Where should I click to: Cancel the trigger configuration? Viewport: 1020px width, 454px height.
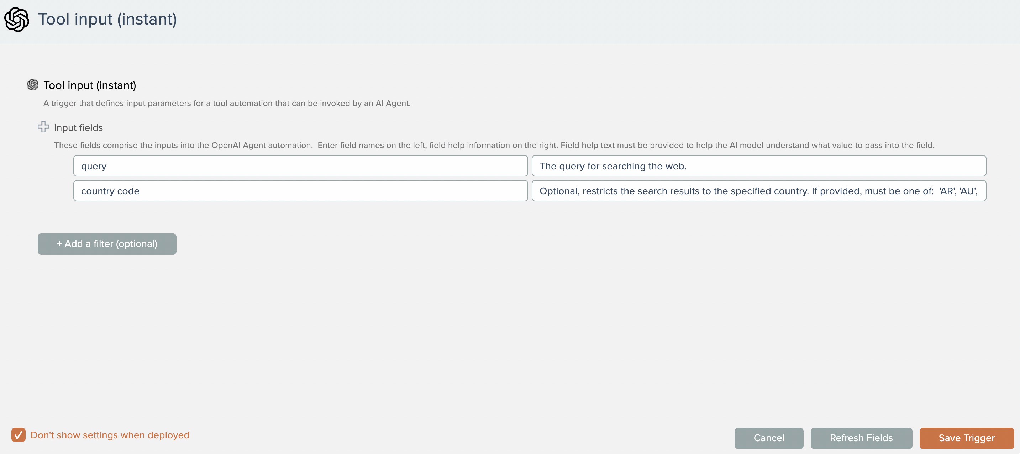768,438
